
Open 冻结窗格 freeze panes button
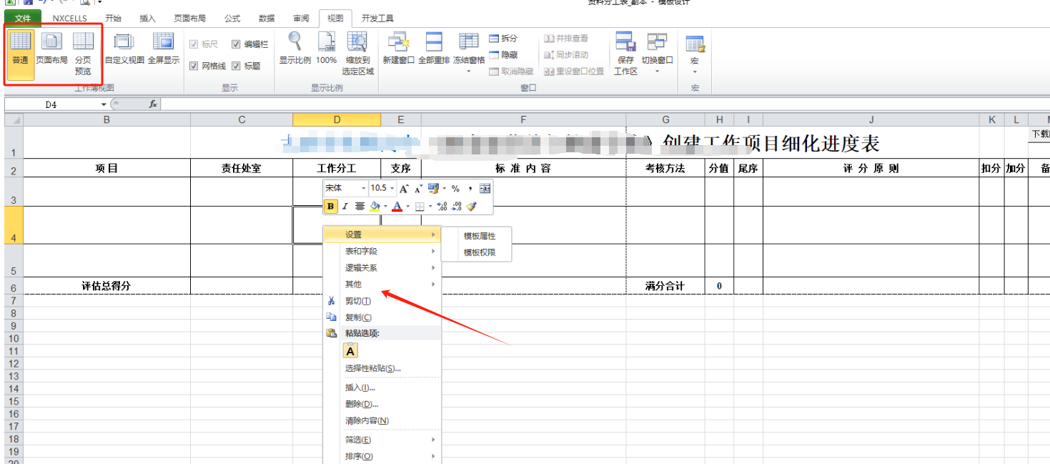(468, 49)
